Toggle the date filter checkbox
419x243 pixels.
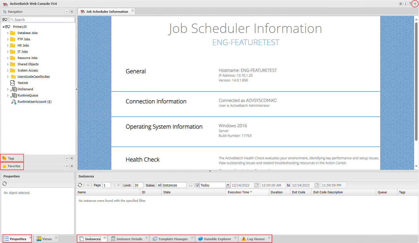pos(197,185)
